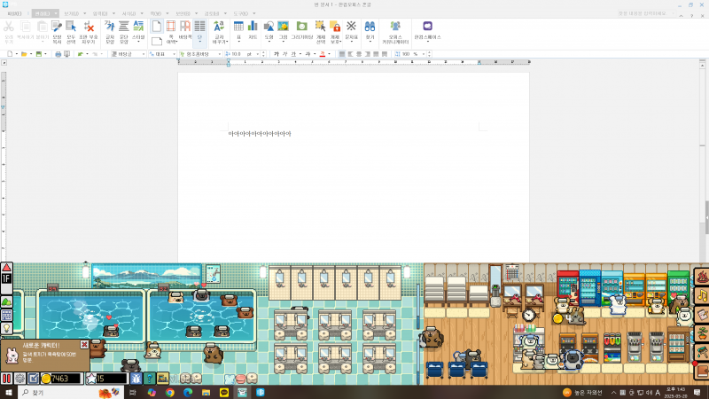709x399 pixels.
Task: Expand the multi-column layout dropdown
Action: [200, 41]
